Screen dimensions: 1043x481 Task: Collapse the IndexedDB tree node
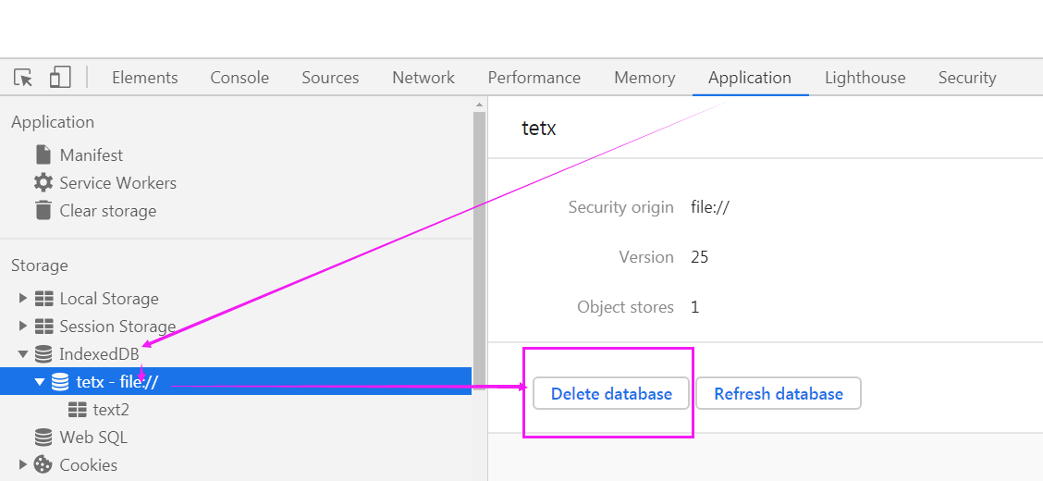point(23,353)
